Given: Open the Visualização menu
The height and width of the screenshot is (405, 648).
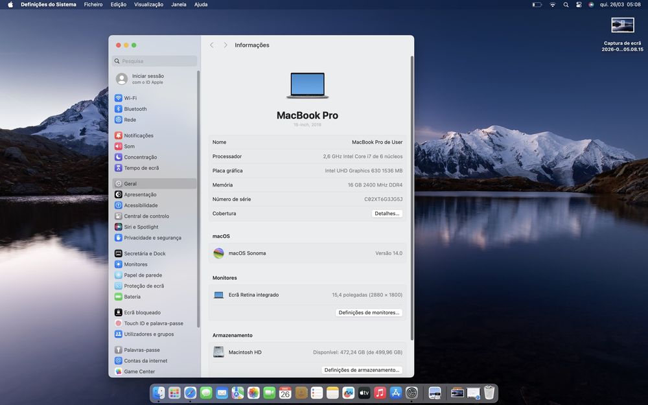Looking at the screenshot, I should [148, 5].
